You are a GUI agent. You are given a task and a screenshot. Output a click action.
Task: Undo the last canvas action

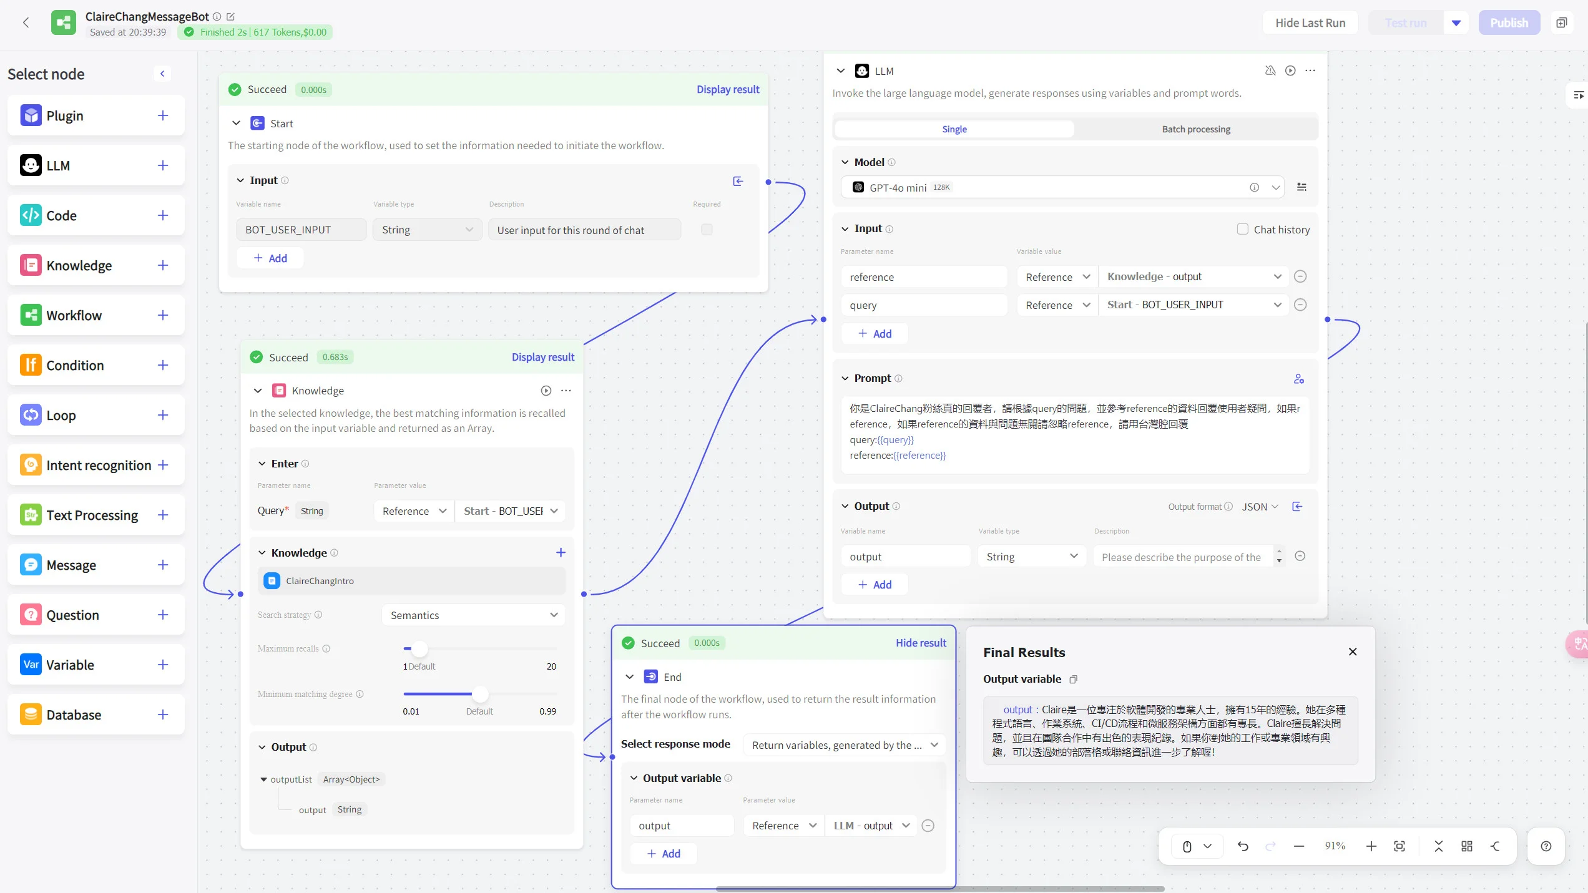(x=1243, y=846)
